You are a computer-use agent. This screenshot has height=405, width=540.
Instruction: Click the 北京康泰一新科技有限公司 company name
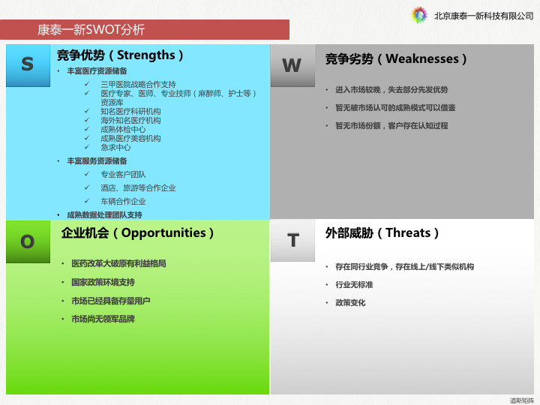pyautogui.click(x=484, y=16)
